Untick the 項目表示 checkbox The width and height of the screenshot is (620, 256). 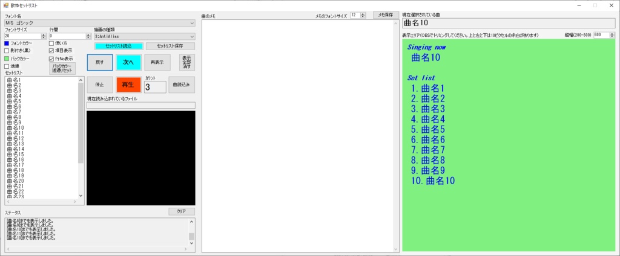[51, 51]
